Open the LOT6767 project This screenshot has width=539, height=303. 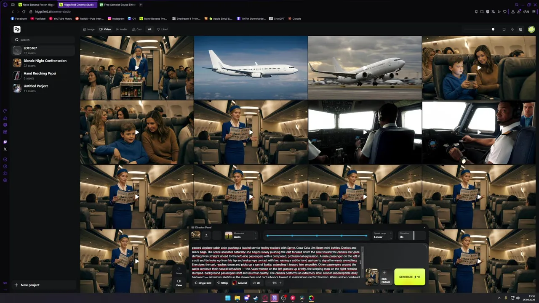tap(43, 50)
